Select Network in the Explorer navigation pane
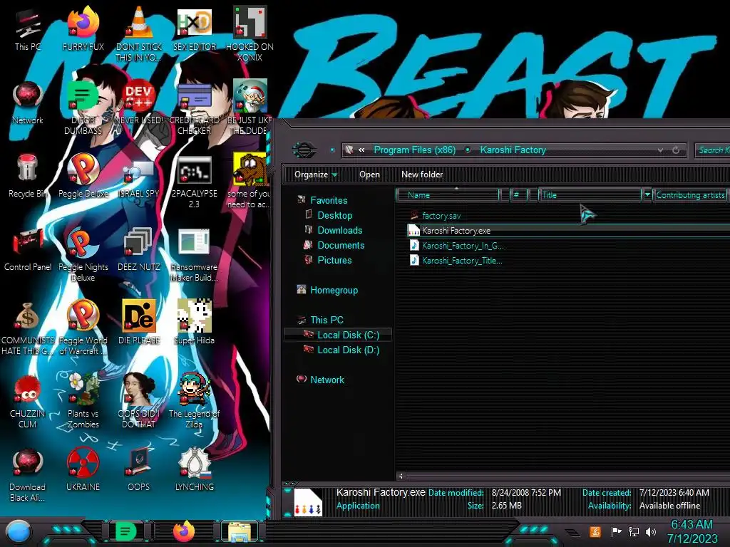Screen dimensions: 730x547 point(327,380)
